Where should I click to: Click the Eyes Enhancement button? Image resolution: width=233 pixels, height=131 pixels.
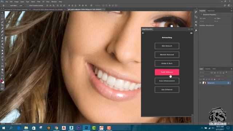[167, 81]
